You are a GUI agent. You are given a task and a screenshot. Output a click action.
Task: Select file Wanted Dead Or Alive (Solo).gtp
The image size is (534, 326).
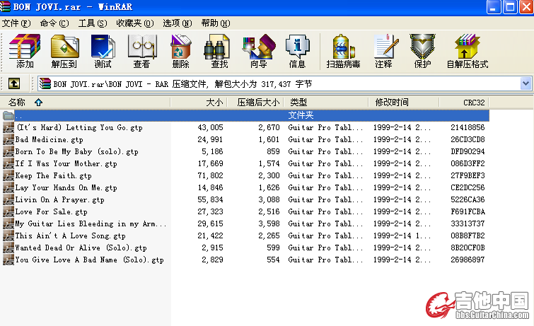[81, 248]
